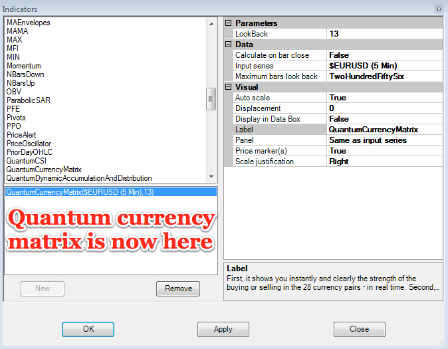Click the Scale justification property name
448x349 pixels.
click(265, 162)
